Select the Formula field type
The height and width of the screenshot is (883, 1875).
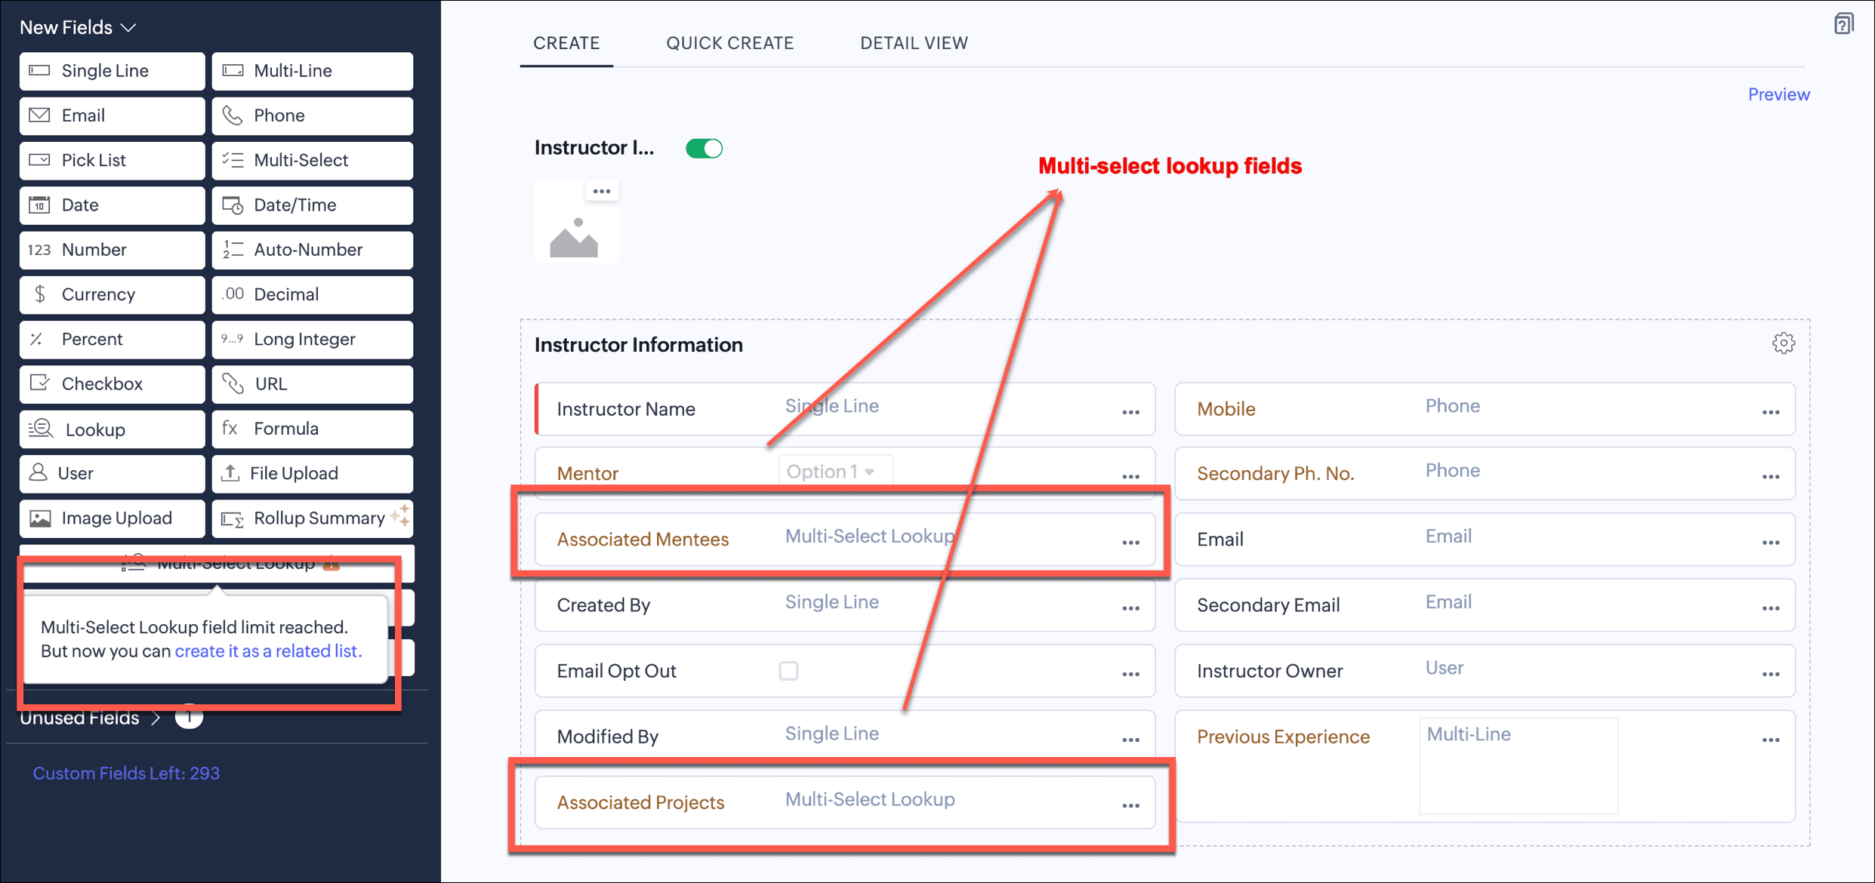coord(313,429)
